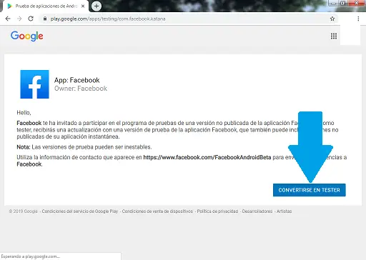Screen dimensions: 366x260
Task: Open Condiciones del servicio de Google Play
Action: pyautogui.click(x=80, y=211)
